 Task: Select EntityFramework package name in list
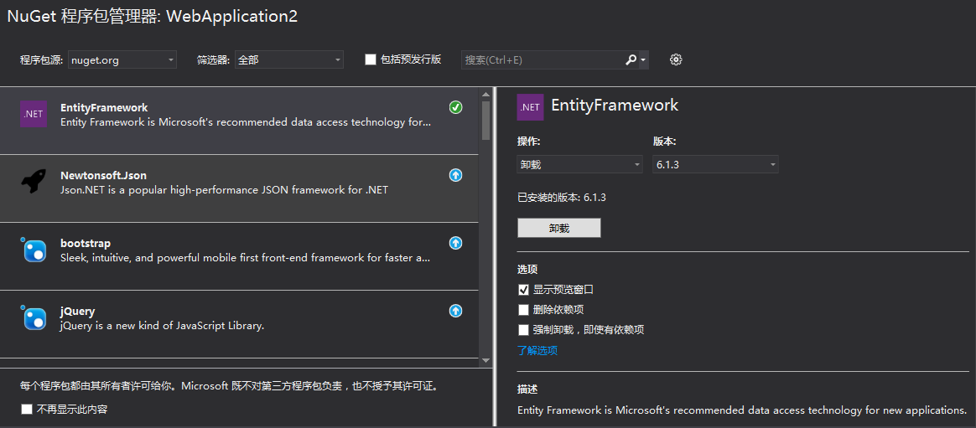click(104, 108)
